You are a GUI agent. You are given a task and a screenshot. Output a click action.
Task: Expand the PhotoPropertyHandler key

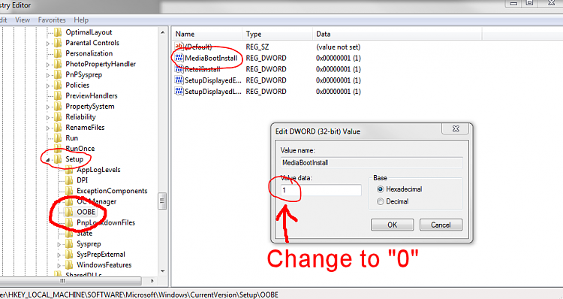pyautogui.click(x=48, y=65)
